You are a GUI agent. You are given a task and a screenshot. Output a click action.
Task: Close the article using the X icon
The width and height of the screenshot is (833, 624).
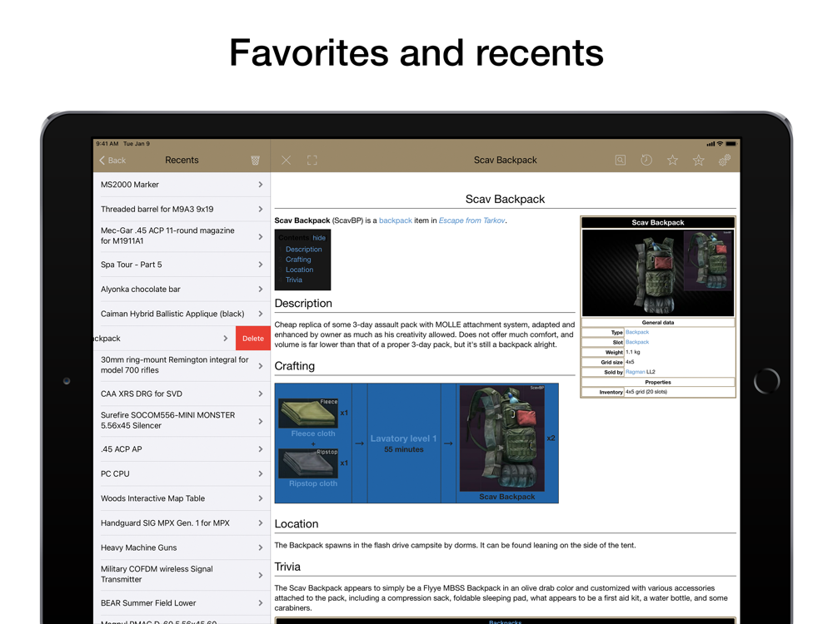click(x=286, y=161)
